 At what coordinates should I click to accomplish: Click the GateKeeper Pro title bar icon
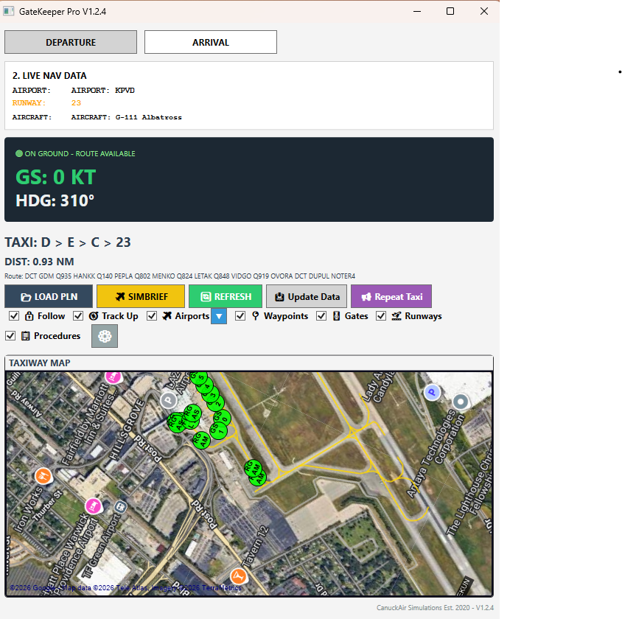[x=9, y=11]
